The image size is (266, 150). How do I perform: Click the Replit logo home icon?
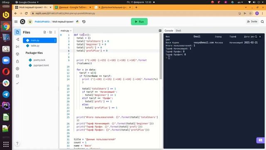tap(22, 22)
